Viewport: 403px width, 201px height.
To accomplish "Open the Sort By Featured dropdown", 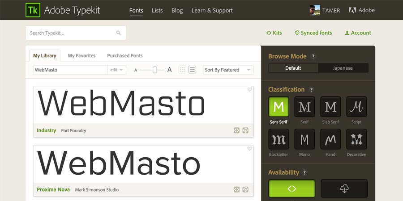I will click(228, 70).
